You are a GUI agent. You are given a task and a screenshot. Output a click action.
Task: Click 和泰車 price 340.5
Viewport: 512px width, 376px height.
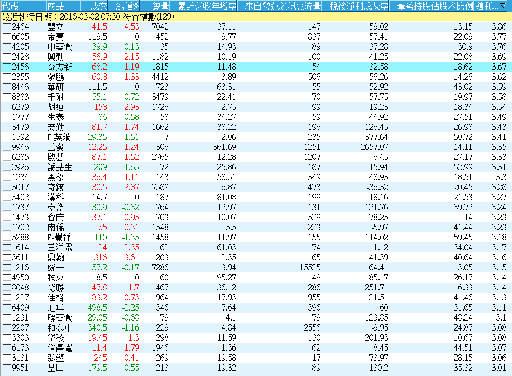click(x=97, y=328)
